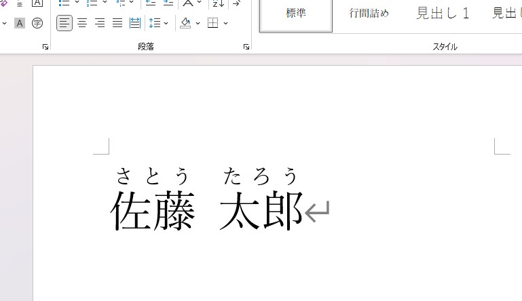
Task: Apply the 標準 style
Action: coord(296,14)
